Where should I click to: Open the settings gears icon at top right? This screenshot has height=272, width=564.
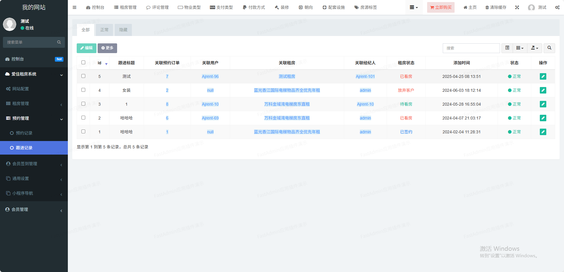[x=557, y=7]
